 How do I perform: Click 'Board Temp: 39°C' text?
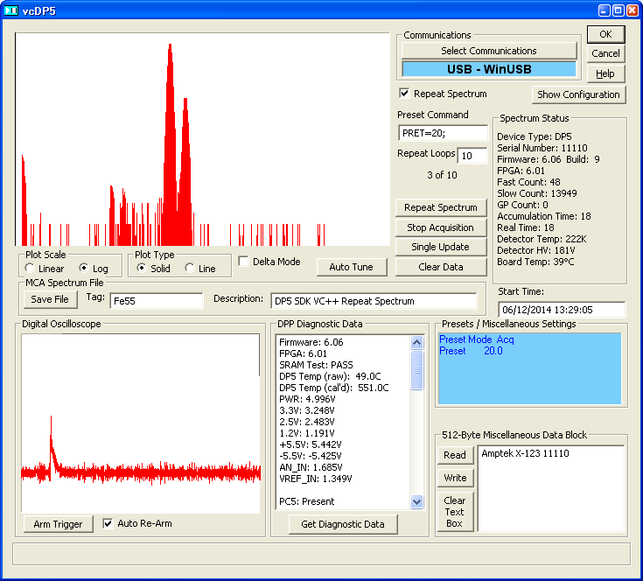pos(535,262)
